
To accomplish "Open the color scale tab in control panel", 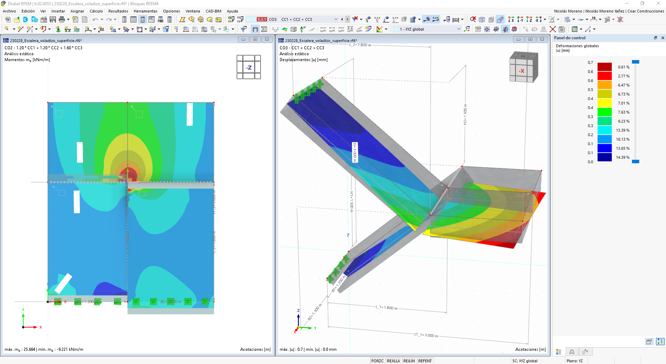I will point(559,352).
